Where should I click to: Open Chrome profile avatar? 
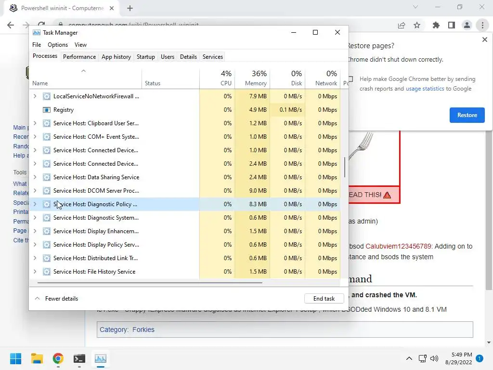click(x=467, y=25)
